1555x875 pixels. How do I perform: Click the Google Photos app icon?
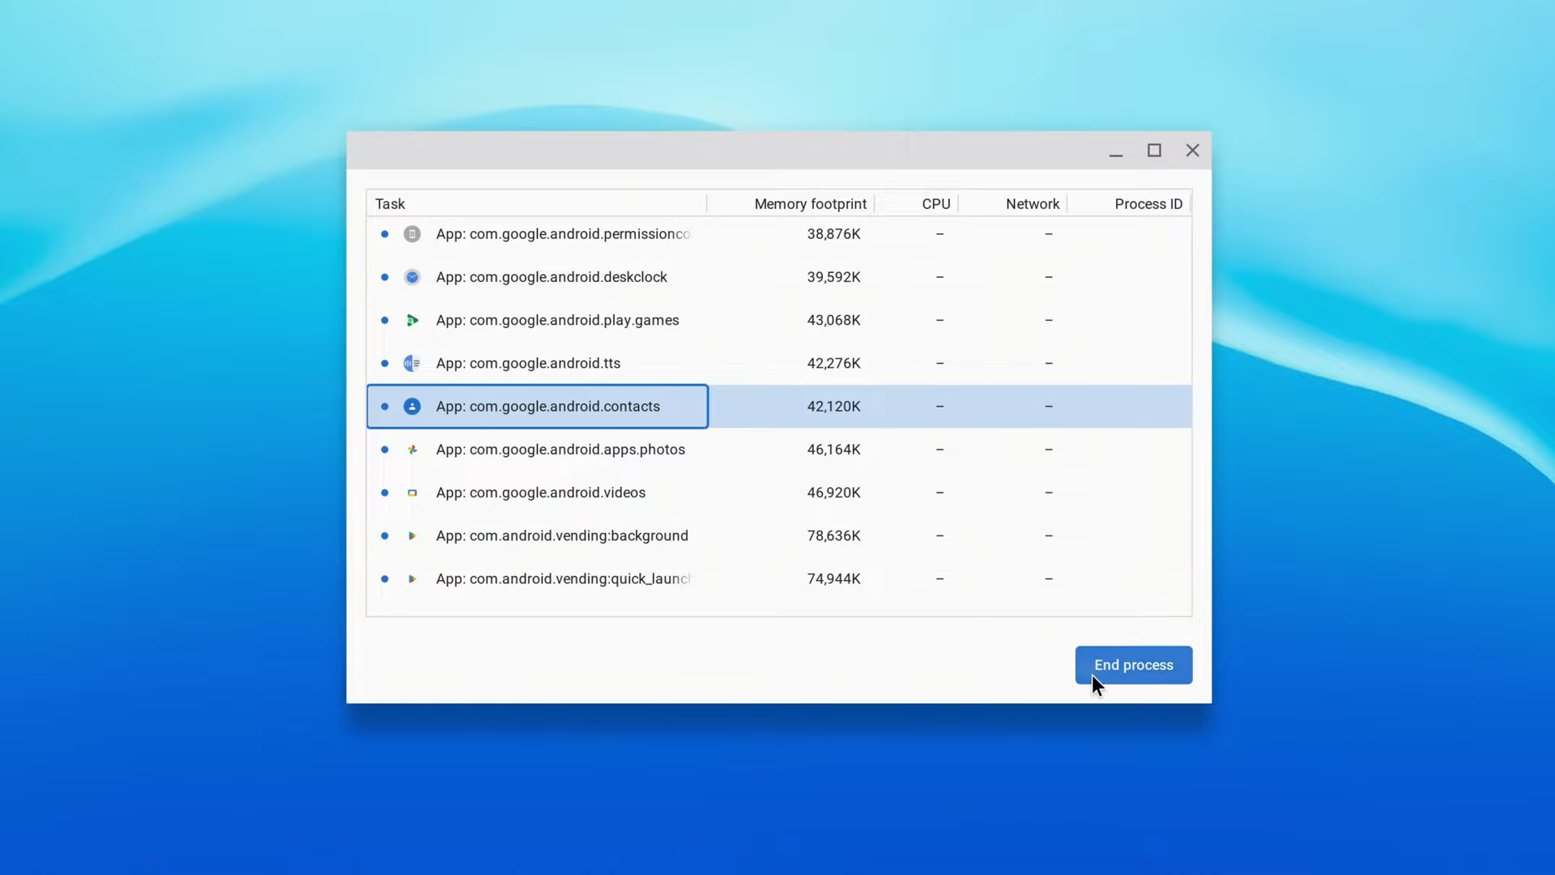[x=412, y=450]
